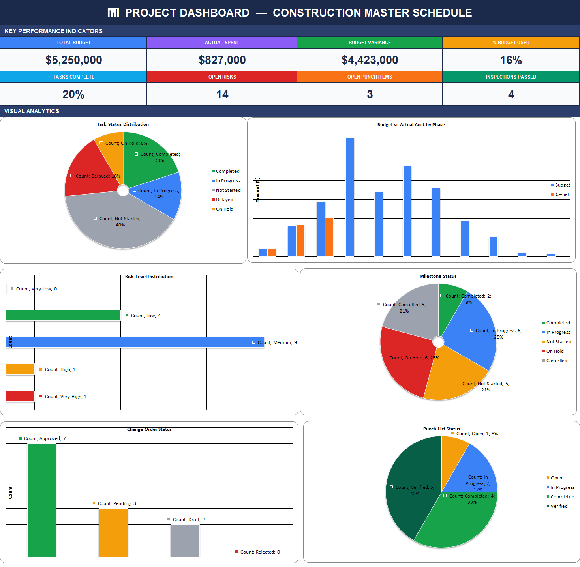Viewport: 580px width, 567px height.
Task: Select the Open Risks value 14
Action: 222,94
